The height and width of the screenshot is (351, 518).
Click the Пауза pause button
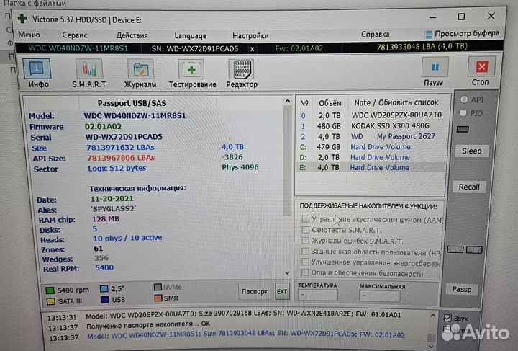point(434,71)
